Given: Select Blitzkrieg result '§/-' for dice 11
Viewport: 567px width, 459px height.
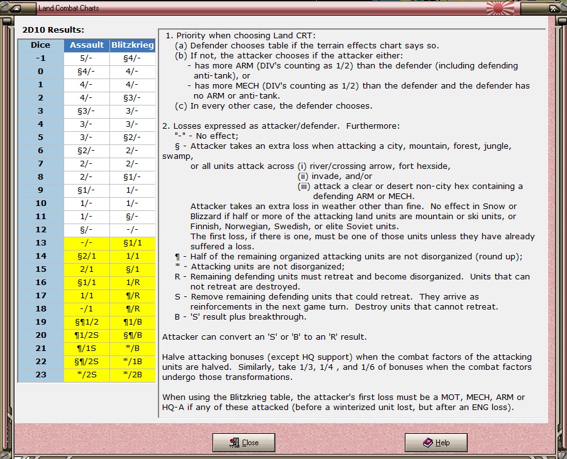Looking at the screenshot, I should click(x=133, y=217).
